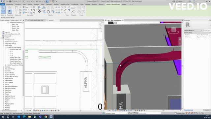Open the File menu tab
The width and height of the screenshot is (211, 119).
(2, 4)
